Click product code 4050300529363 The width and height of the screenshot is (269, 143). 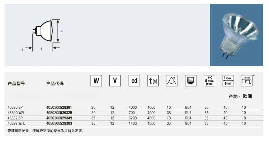point(59,123)
